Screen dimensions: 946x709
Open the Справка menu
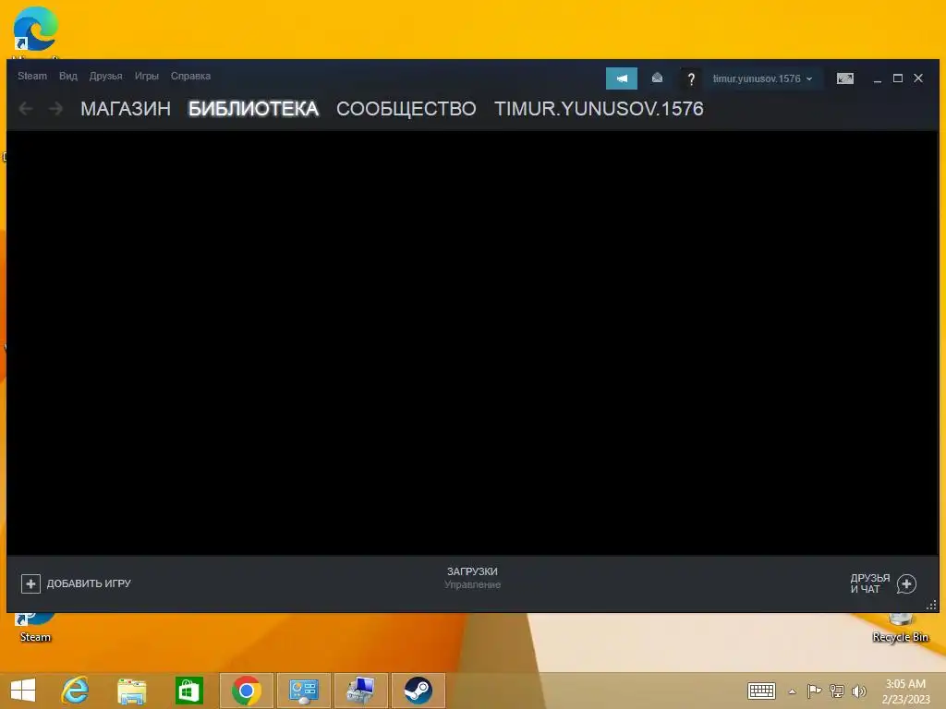tap(190, 76)
